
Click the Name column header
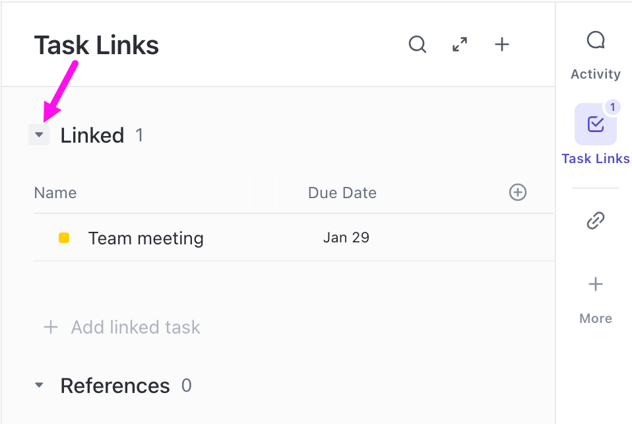click(x=55, y=193)
